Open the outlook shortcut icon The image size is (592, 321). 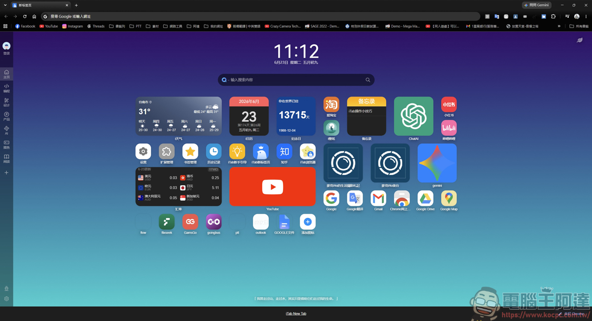(260, 222)
